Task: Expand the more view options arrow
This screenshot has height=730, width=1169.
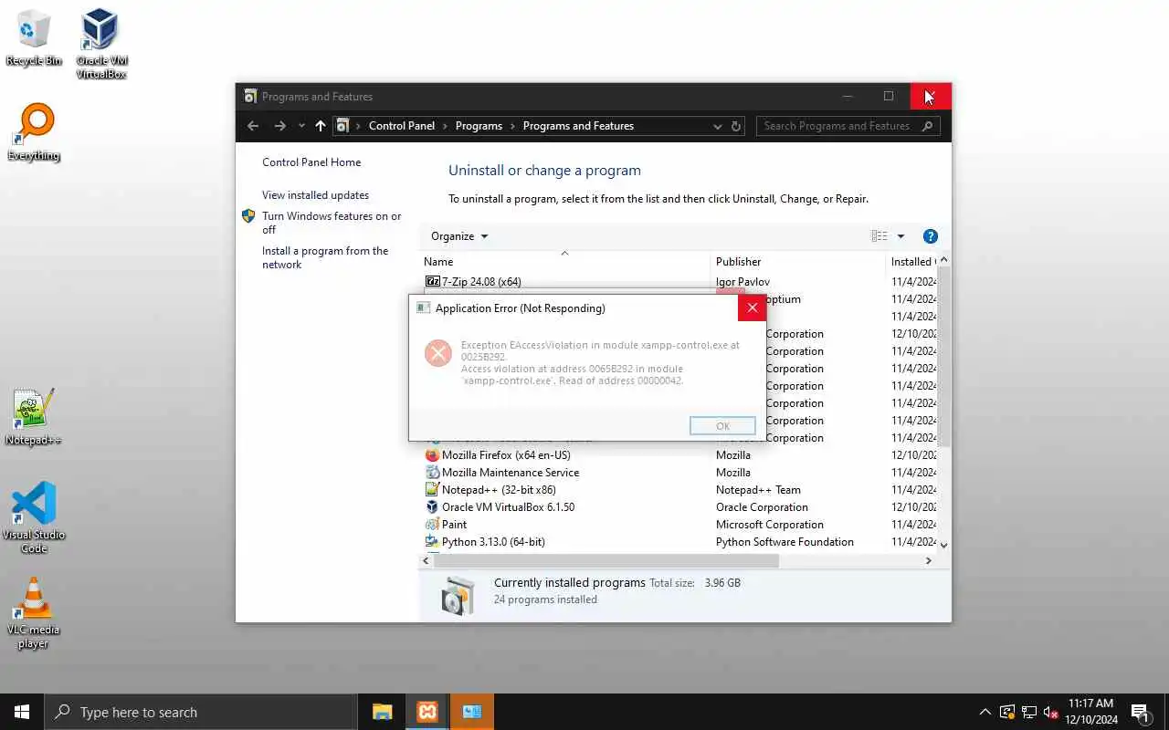Action: [x=900, y=236]
